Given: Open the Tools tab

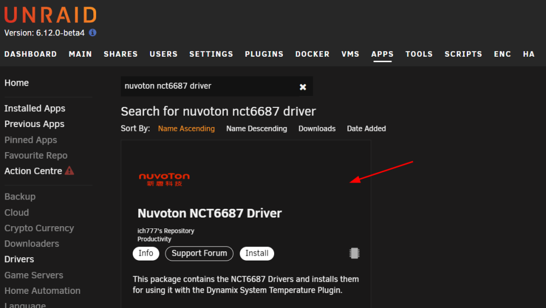Looking at the screenshot, I should click(419, 54).
